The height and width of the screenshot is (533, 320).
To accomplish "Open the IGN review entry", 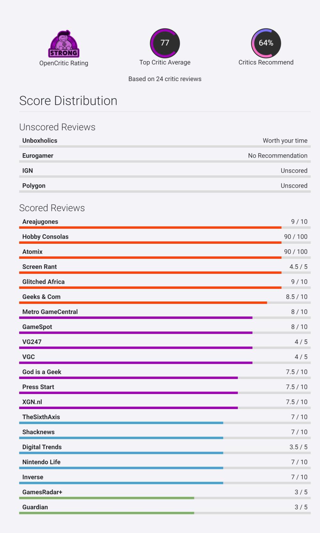I will pos(28,171).
